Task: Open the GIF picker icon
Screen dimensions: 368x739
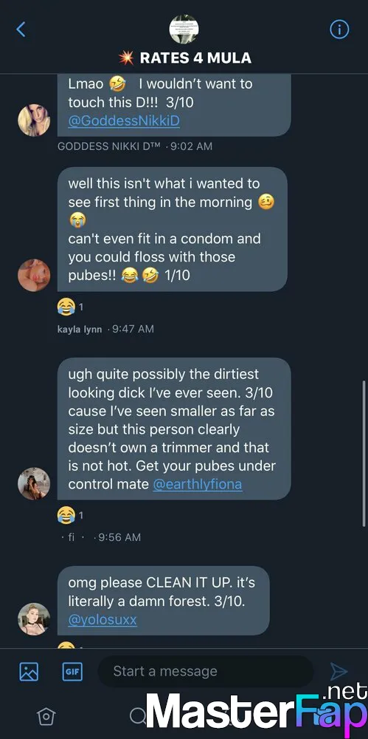Action: [72, 671]
